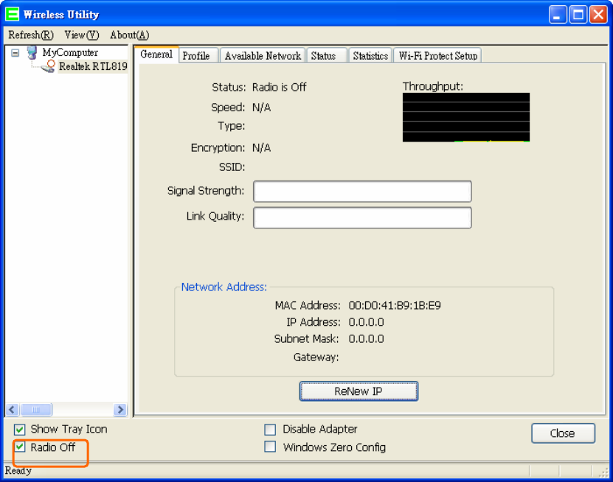The image size is (613, 482).
Task: Open the View(V) menu
Action: tap(82, 35)
